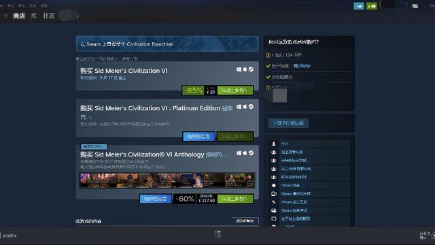Click the download PC demo button
This screenshot has width=435, height=245.
tap(288, 123)
